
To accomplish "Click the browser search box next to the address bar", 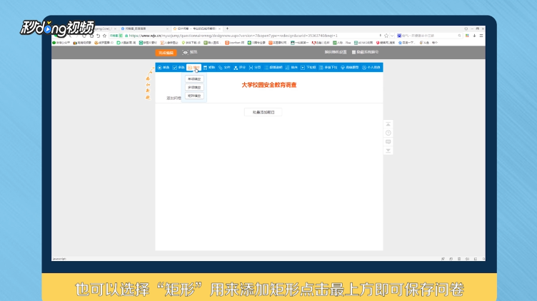I will pyautogui.click(x=428, y=36).
